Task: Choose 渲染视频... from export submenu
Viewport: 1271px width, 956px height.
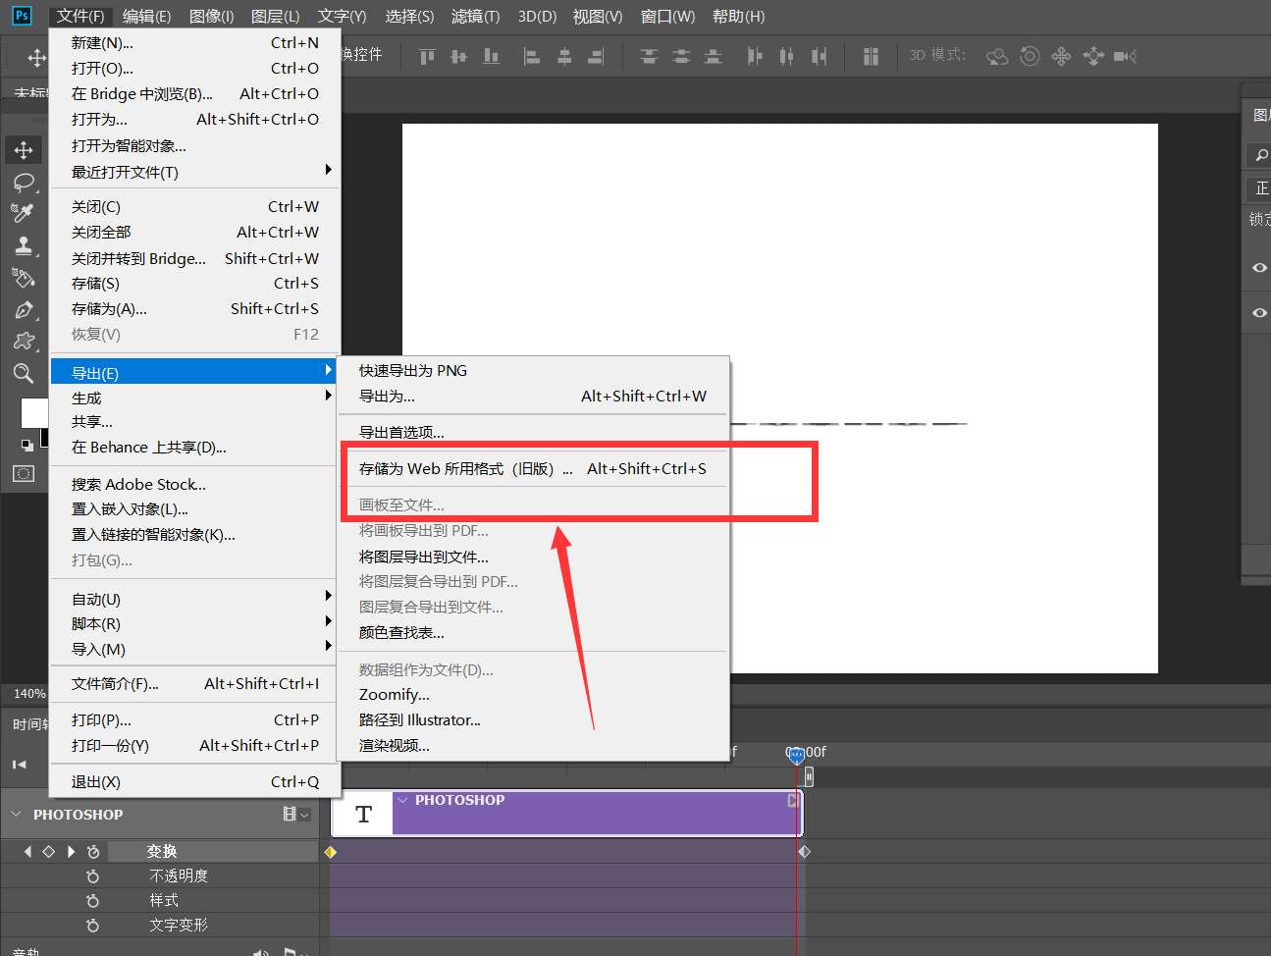Action: (532, 745)
